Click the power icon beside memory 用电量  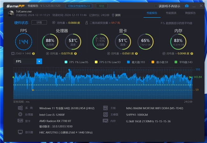(164, 54)
